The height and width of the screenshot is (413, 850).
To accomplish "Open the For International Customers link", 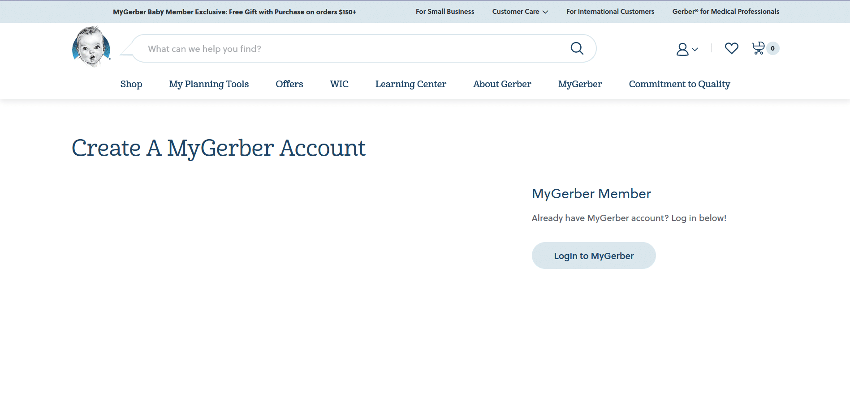I will click(x=610, y=12).
